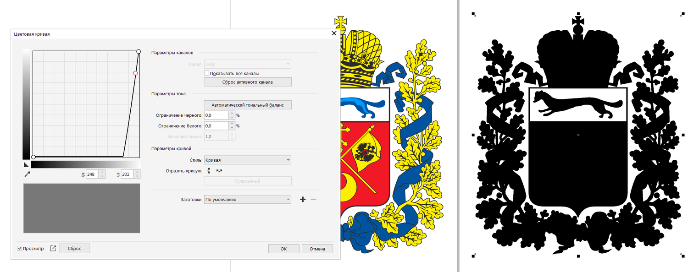
Task: Click the horizontal grayscale gradient bar under the curve
Action: (86, 164)
